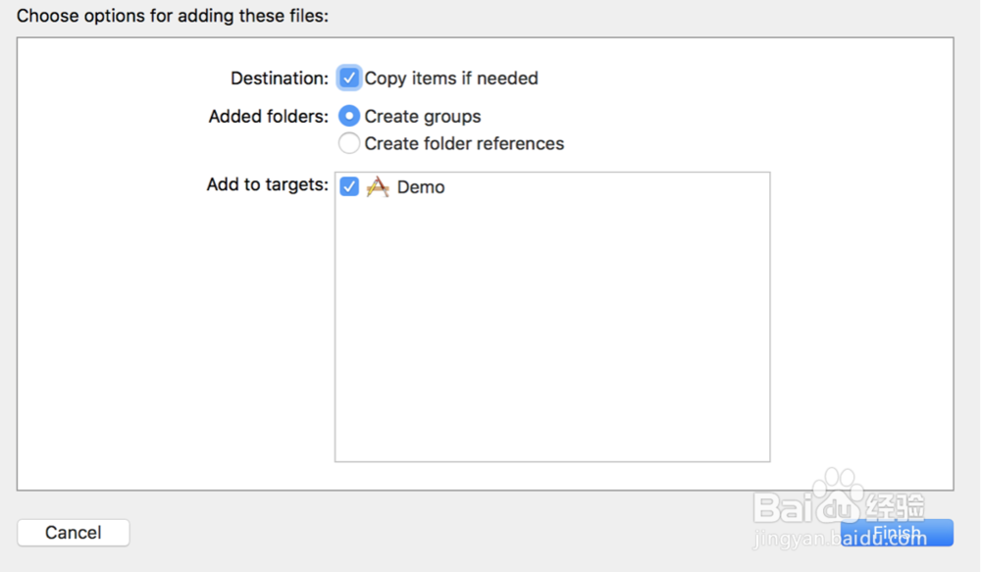Click the "Choose options for adding these files" heading

(x=173, y=16)
